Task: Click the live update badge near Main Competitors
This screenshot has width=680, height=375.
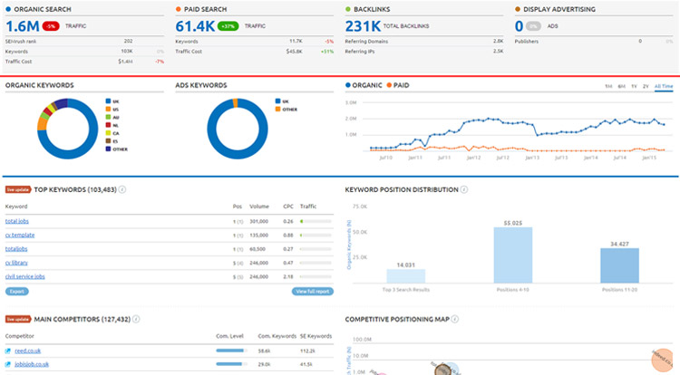Action: click(18, 319)
